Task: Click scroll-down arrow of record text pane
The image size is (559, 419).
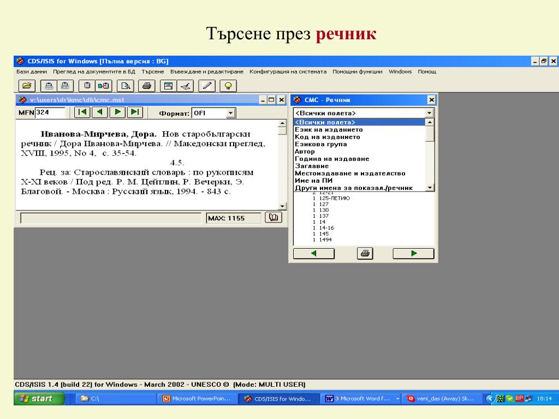Action: click(x=282, y=206)
